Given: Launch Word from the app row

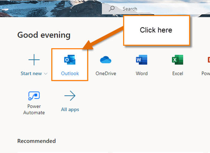Looking at the screenshot, I should tap(142, 60).
